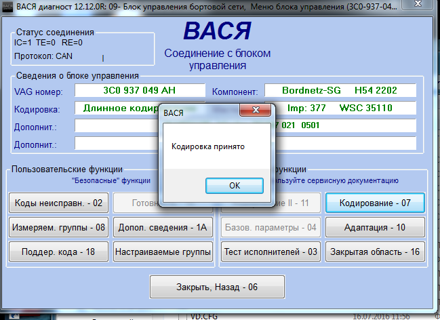
Task: Click the Компонент: label
Action: tap(235, 92)
